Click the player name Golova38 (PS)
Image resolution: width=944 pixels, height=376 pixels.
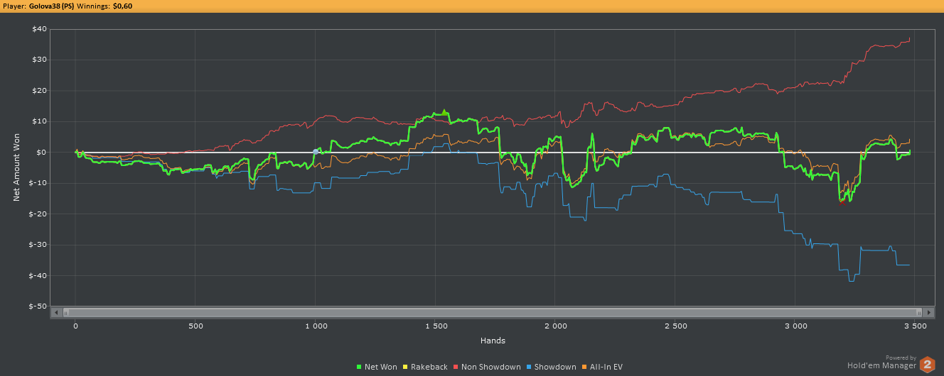click(51, 6)
